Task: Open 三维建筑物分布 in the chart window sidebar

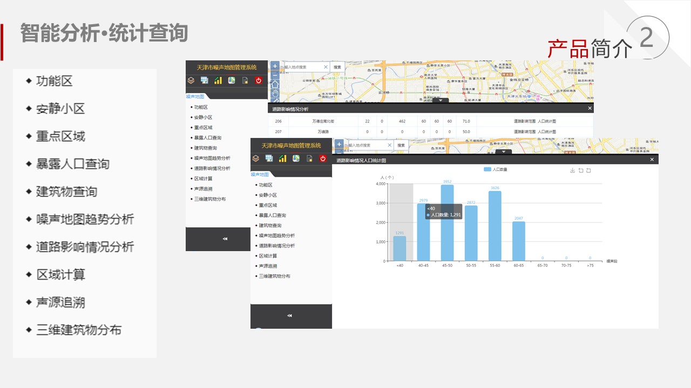Action: (274, 276)
